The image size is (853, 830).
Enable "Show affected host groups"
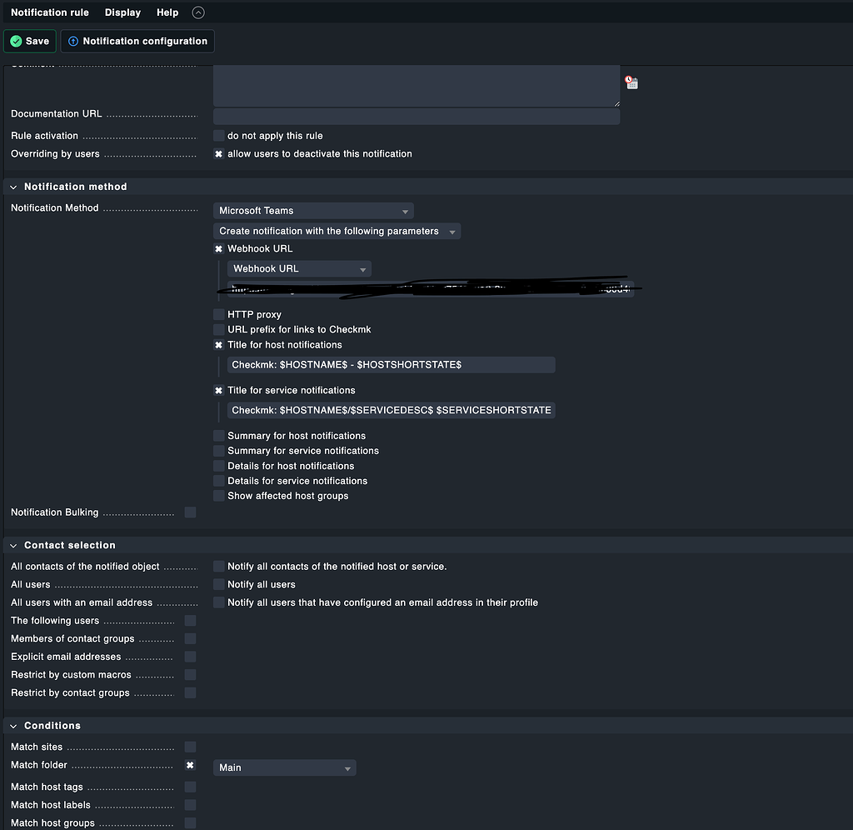click(218, 496)
